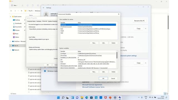This screenshot has width=178, height=100.
Task: Select the ComSpec system variable
Action: 88,54
